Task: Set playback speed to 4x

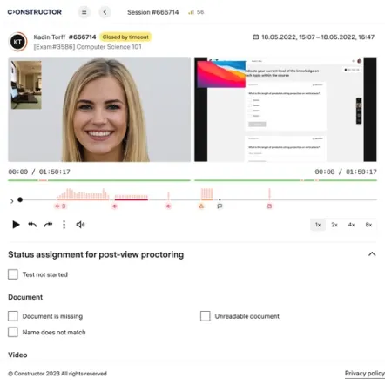Action: click(352, 225)
